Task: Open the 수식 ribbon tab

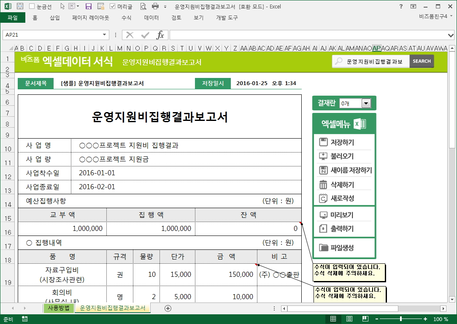Action: 126,18
